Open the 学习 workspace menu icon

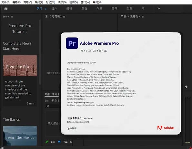click(45, 9)
